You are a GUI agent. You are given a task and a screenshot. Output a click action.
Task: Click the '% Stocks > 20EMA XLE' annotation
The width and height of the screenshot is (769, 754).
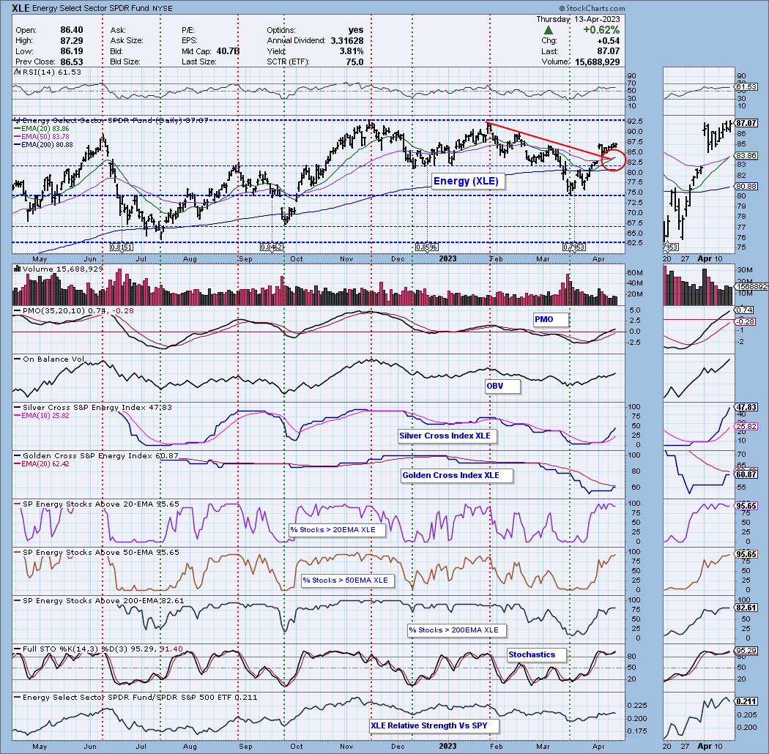pos(337,530)
